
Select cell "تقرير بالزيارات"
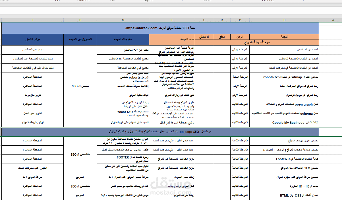pyautogui.click(x=33, y=95)
